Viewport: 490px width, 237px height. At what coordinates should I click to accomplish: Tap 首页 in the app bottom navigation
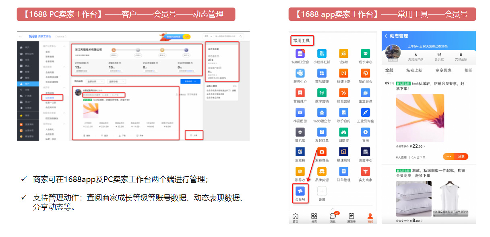(x=296, y=218)
